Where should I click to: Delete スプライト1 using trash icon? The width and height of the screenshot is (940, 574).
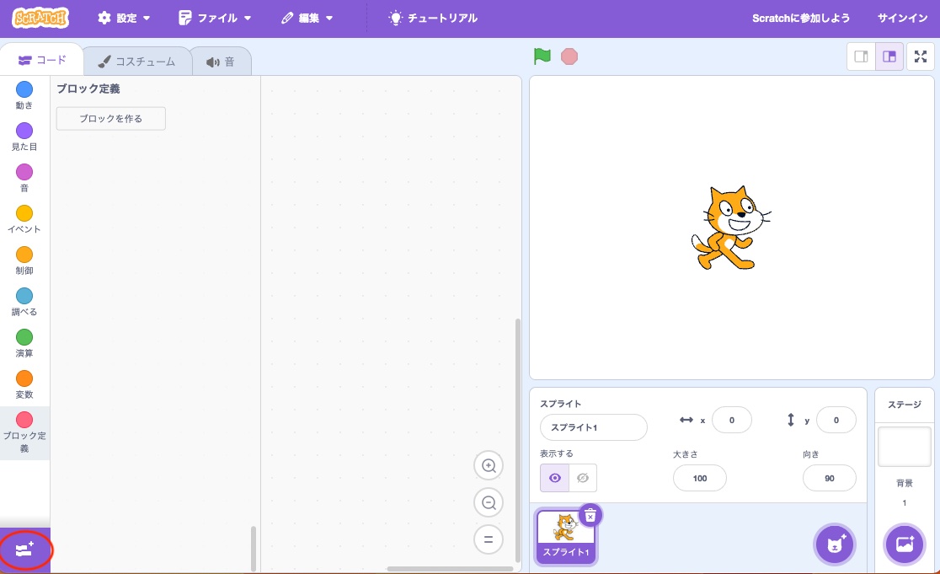tap(590, 515)
